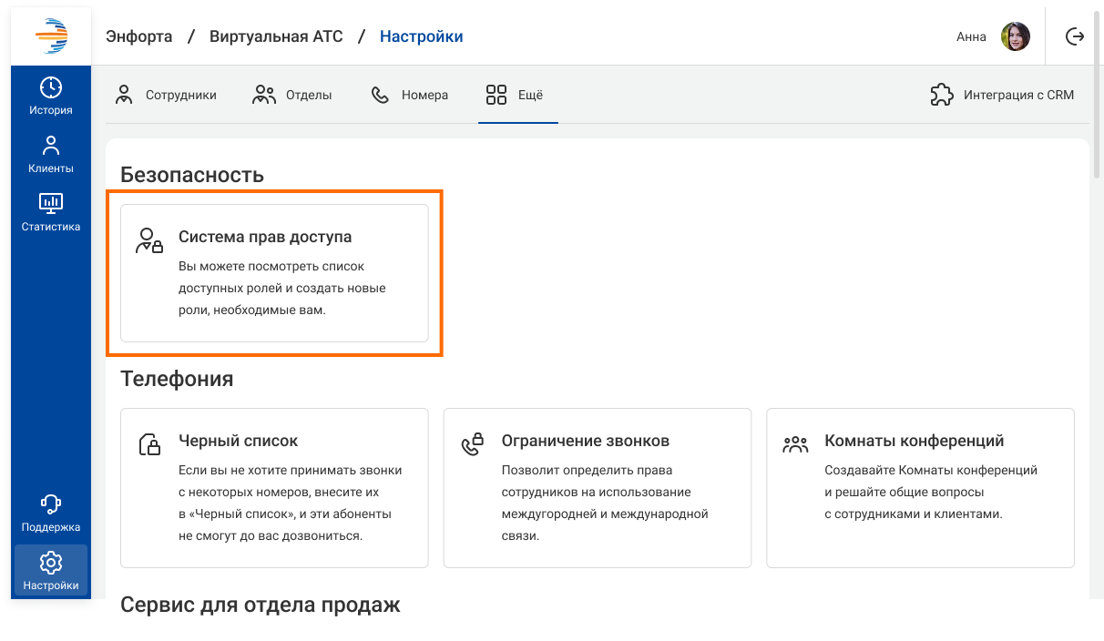The width and height of the screenshot is (1104, 641).
Task: Click Anna's profile avatar
Action: click(1016, 36)
